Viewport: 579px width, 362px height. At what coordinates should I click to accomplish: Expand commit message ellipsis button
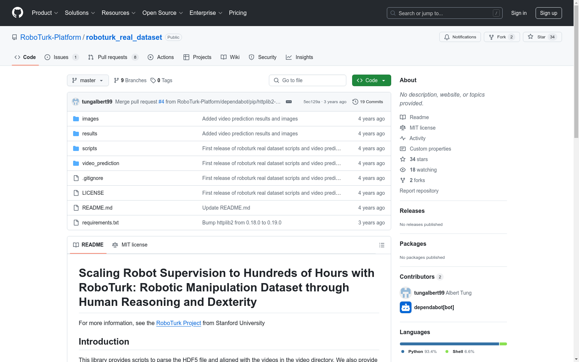[289, 102]
